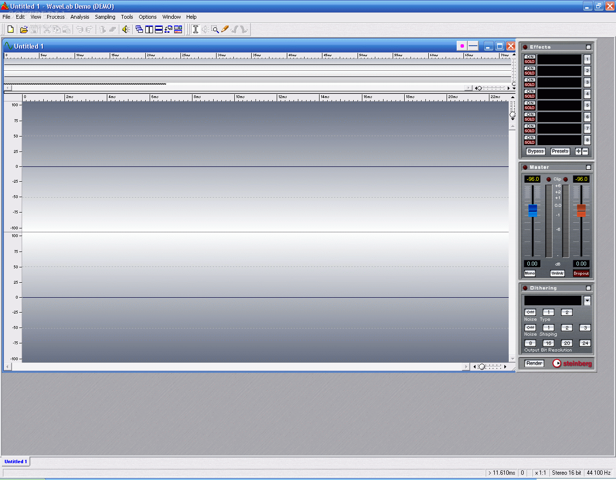
Task: Click the Undo arrow toolbar icon
Action: [x=80, y=29]
